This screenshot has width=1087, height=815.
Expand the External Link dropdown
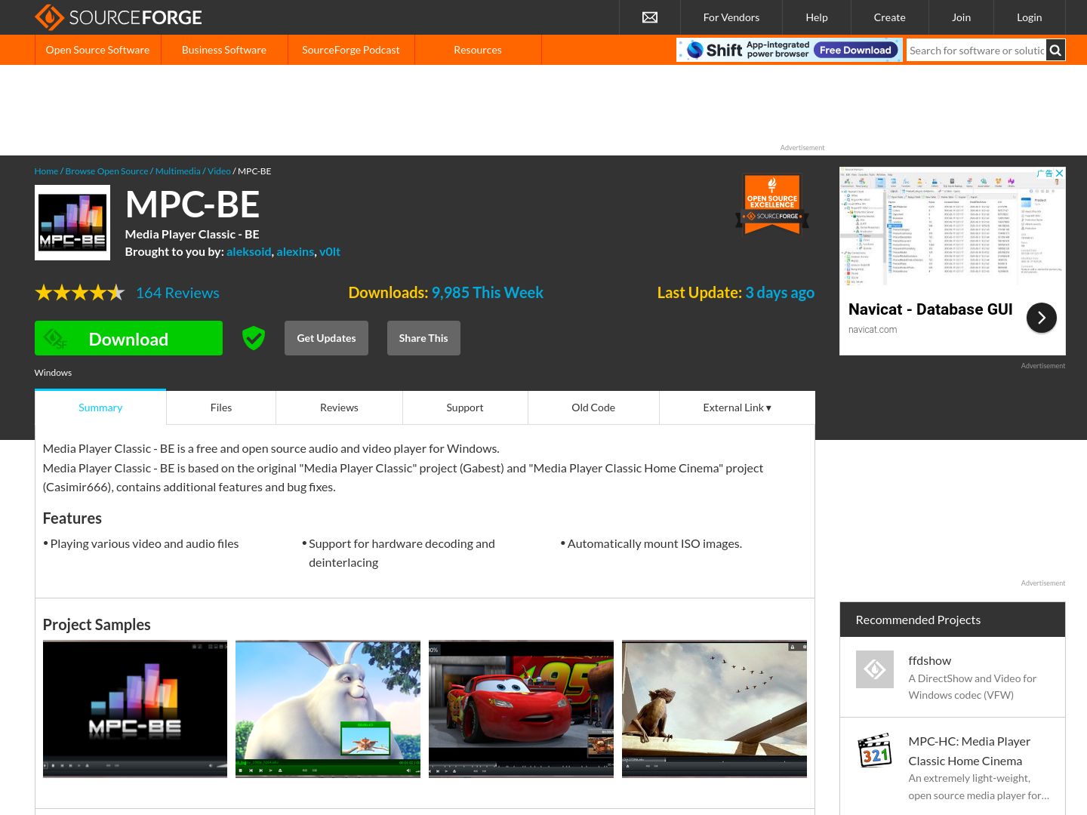pos(737,407)
